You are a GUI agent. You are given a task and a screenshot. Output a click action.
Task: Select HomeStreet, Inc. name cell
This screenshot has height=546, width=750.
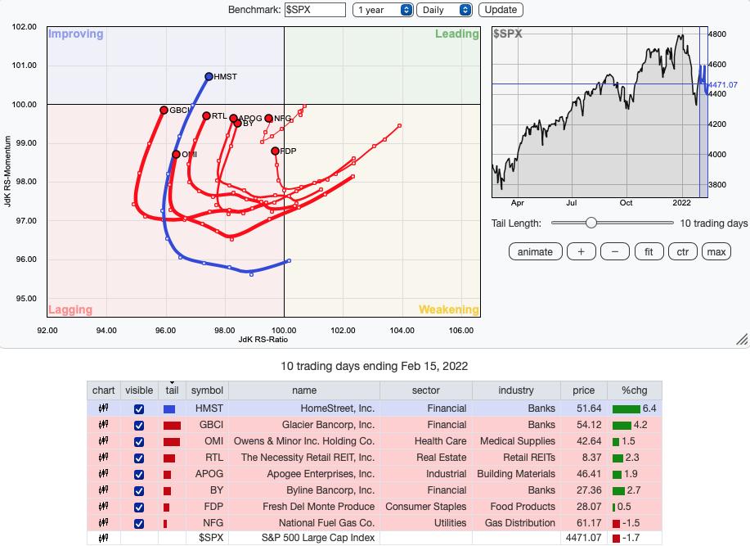304,408
